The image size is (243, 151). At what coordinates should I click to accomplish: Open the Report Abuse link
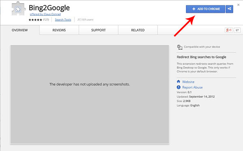(x=192, y=87)
